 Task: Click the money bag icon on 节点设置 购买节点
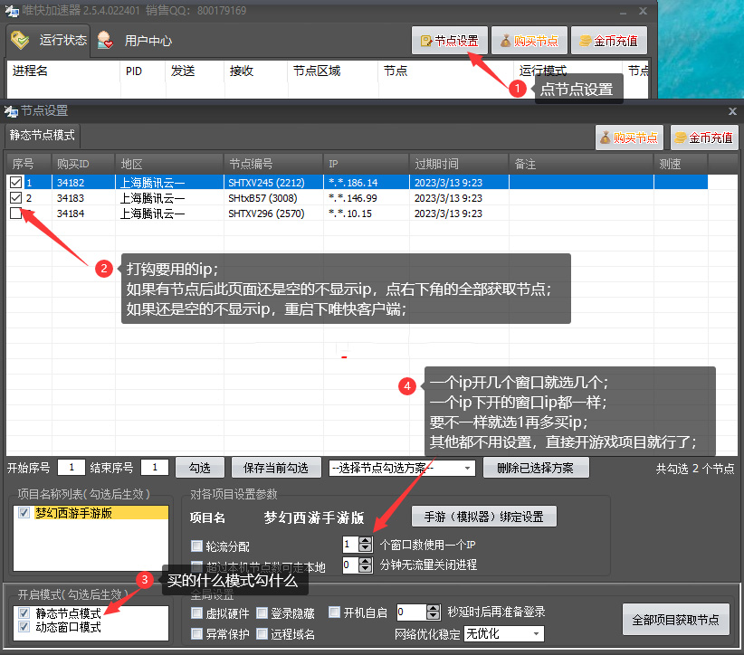[x=605, y=138]
